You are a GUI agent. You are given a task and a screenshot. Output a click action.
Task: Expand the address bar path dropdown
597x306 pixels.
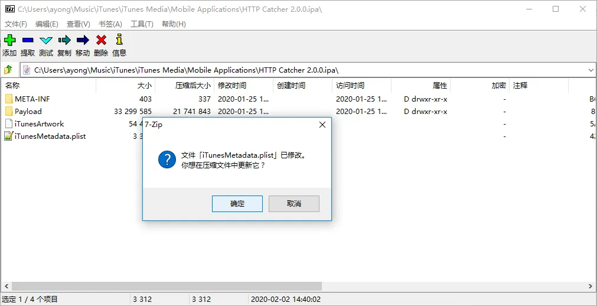point(591,70)
